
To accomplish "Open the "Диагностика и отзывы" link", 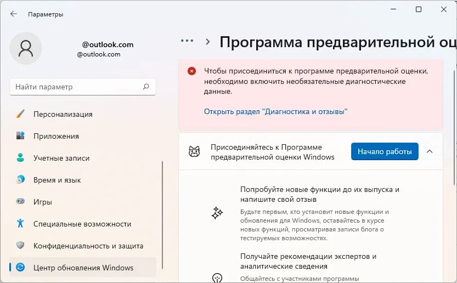I will 275,111.
